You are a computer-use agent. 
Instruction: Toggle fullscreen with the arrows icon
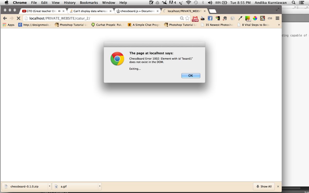click(278, 10)
